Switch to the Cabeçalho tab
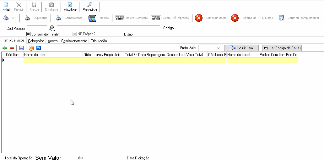 (36, 41)
